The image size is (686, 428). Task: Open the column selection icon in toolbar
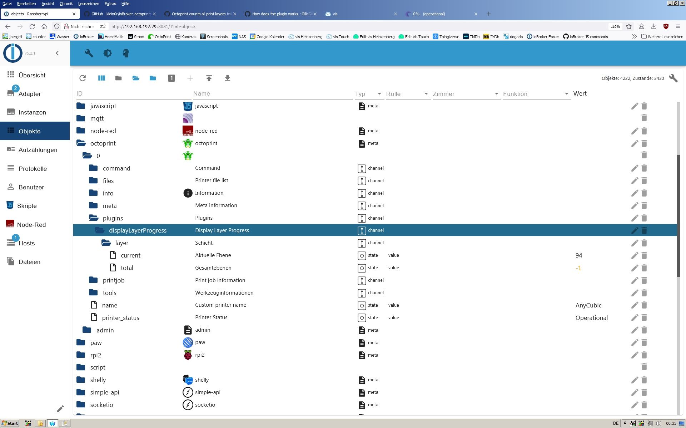(x=101, y=78)
